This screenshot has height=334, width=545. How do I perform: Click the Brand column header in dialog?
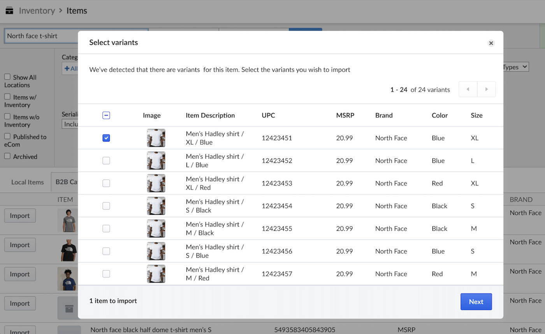pos(384,115)
